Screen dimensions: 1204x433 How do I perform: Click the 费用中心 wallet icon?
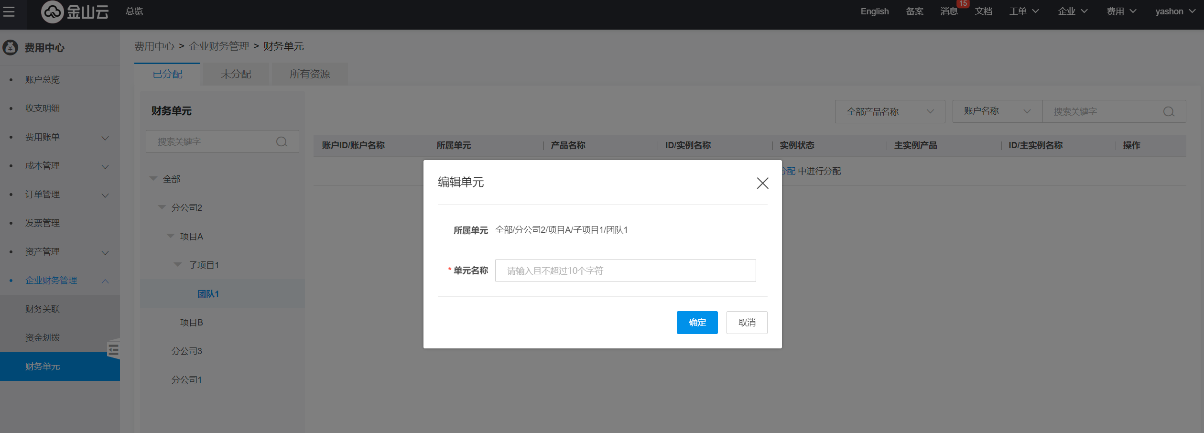click(x=10, y=47)
